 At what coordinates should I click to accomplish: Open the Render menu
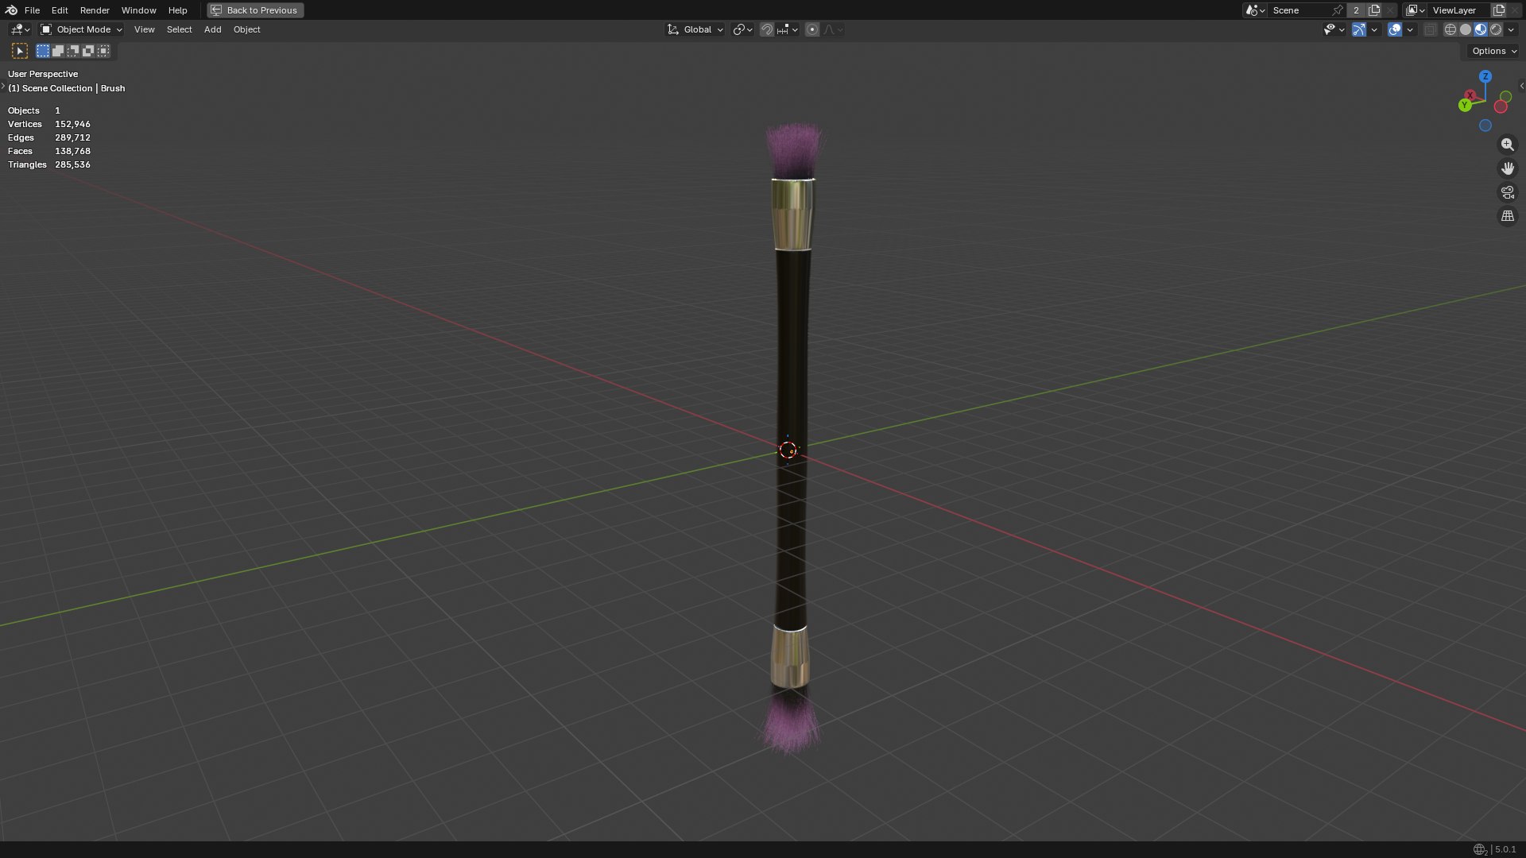point(95,10)
